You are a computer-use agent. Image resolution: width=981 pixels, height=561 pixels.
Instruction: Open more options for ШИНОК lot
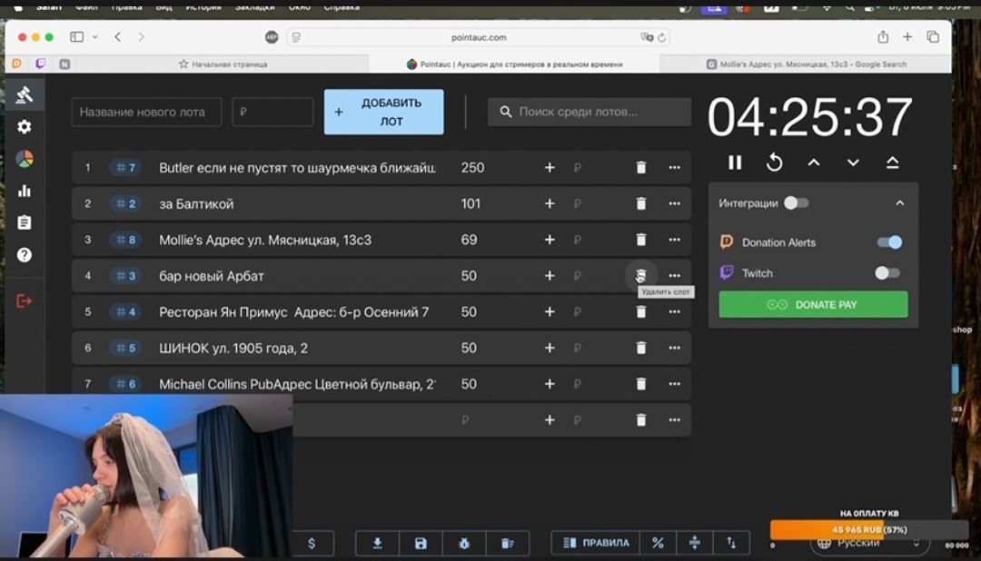point(674,348)
